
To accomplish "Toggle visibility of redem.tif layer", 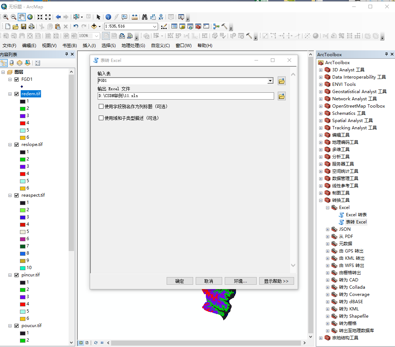I will pos(17,94).
